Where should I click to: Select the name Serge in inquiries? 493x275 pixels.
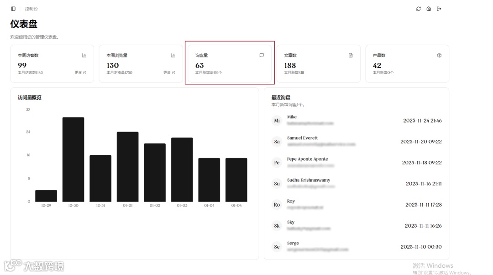(293, 243)
